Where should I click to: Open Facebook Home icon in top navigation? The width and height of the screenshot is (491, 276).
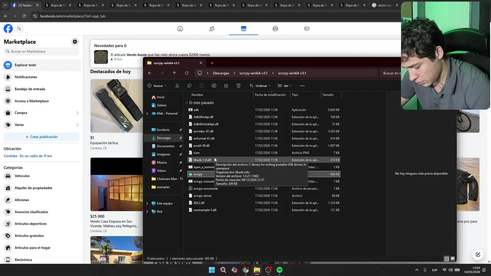(180, 29)
